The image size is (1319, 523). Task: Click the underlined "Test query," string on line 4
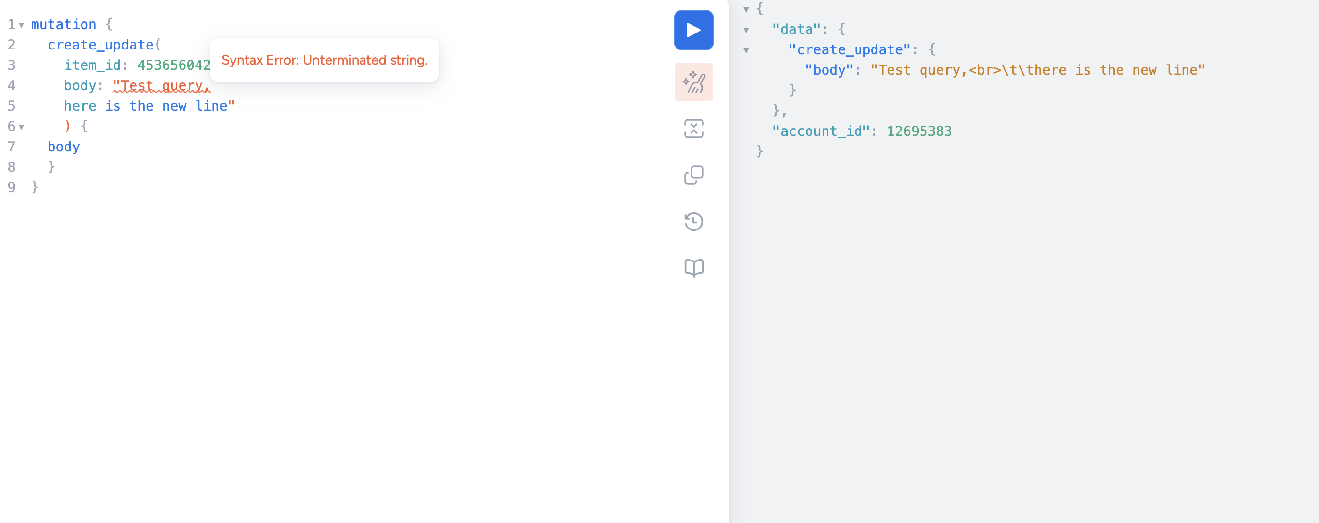162,85
